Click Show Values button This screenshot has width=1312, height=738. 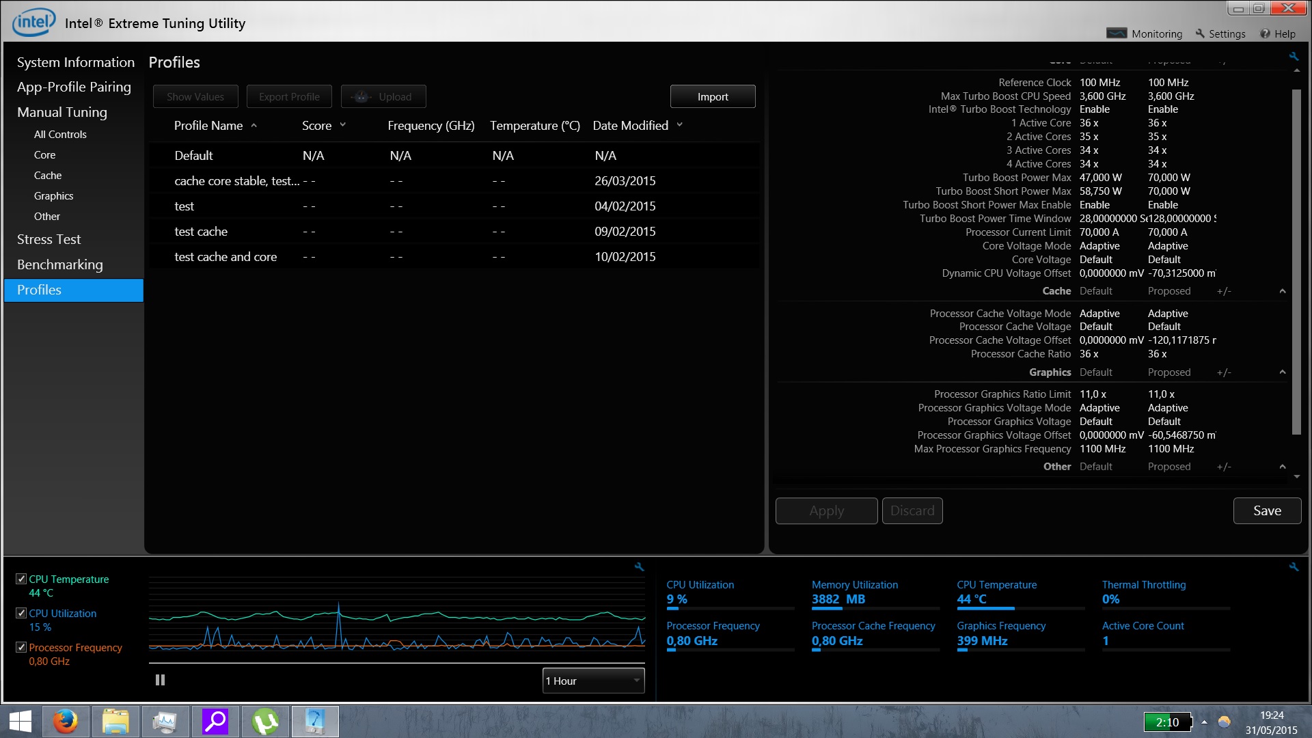pos(195,96)
